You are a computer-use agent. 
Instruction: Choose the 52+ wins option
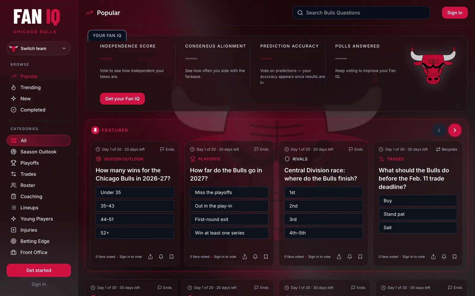[x=135, y=233]
